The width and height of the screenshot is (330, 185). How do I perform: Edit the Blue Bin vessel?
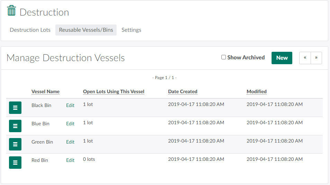pos(70,124)
